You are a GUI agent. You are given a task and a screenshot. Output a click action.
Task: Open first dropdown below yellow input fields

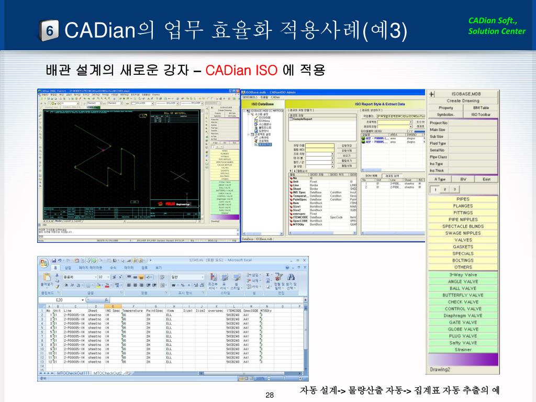click(332, 154)
